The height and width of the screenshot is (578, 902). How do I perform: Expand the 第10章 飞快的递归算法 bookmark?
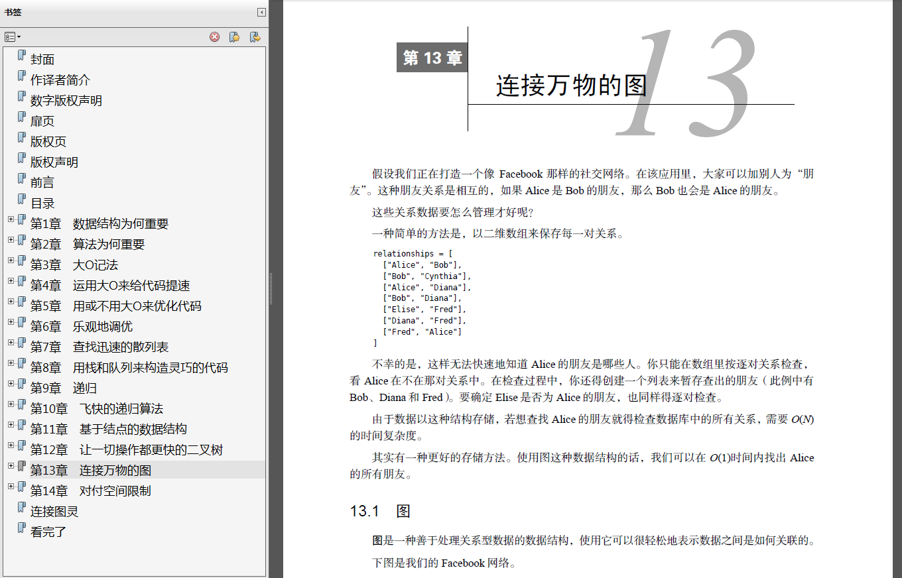coord(11,404)
